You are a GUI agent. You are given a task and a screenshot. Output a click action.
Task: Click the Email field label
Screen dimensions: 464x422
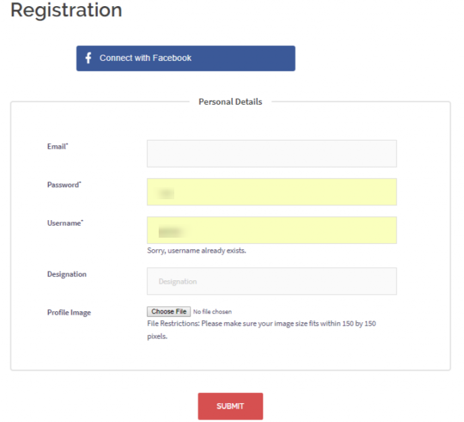57,147
